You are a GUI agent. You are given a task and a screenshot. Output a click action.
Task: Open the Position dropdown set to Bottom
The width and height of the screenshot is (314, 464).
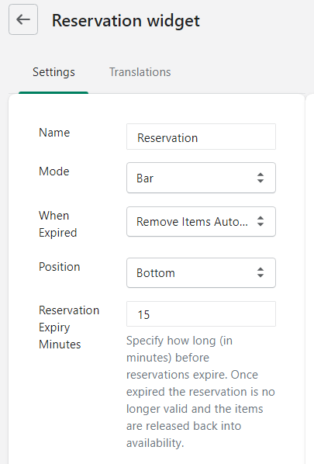(201, 272)
